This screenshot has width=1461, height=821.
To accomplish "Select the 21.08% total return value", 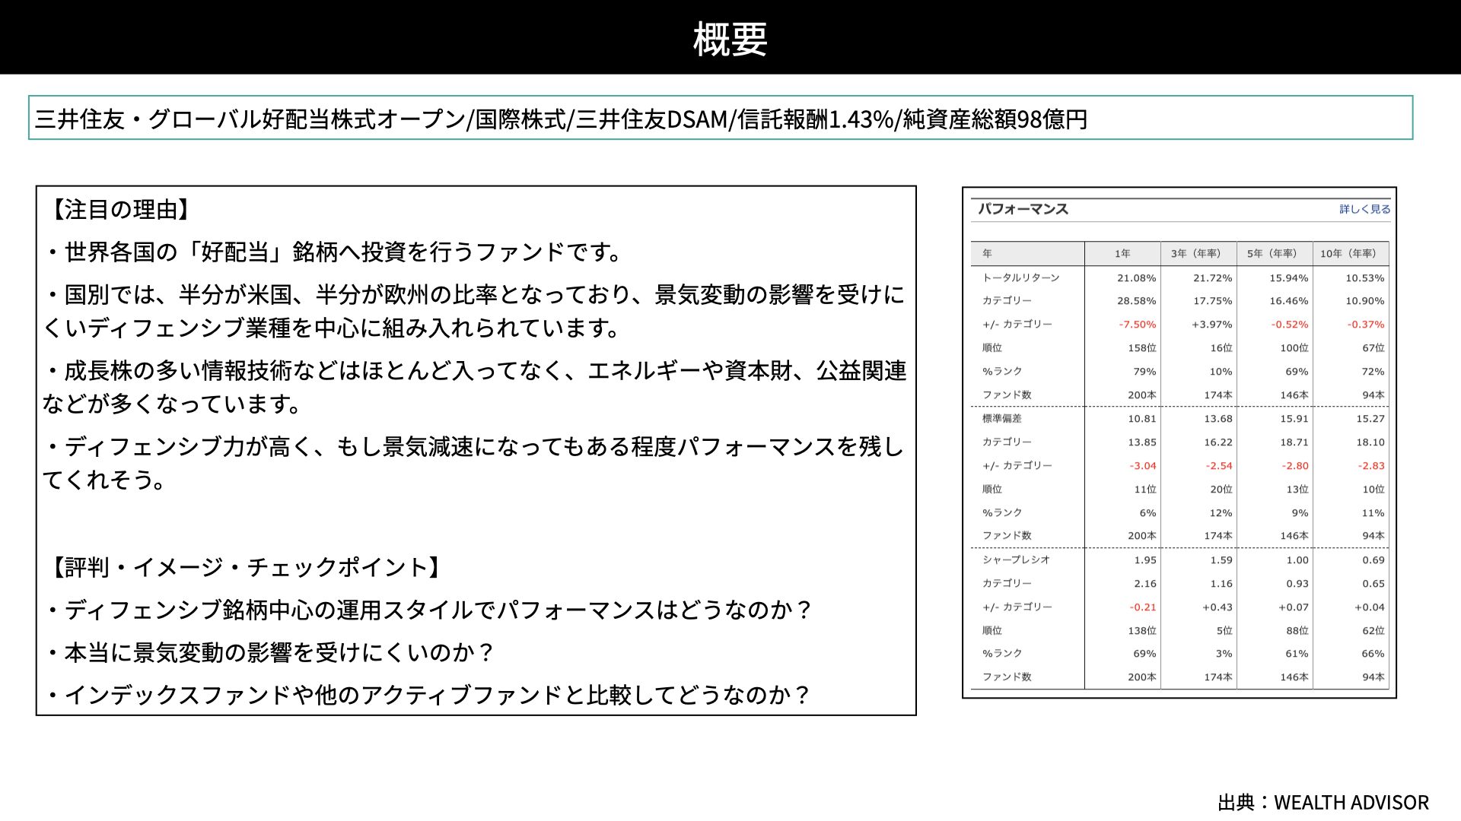I will pos(1136,278).
